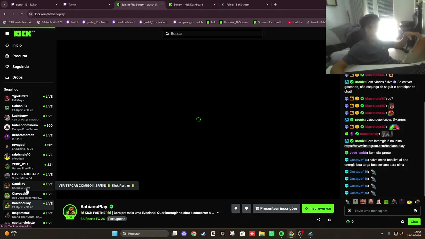Switch to the Stream - Kick Dashboard tab
Viewport: 425px width, 239px height.
[192, 5]
